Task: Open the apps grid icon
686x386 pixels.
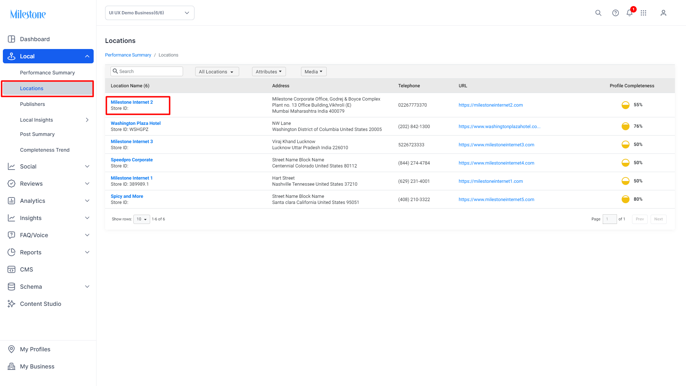Action: tap(643, 13)
